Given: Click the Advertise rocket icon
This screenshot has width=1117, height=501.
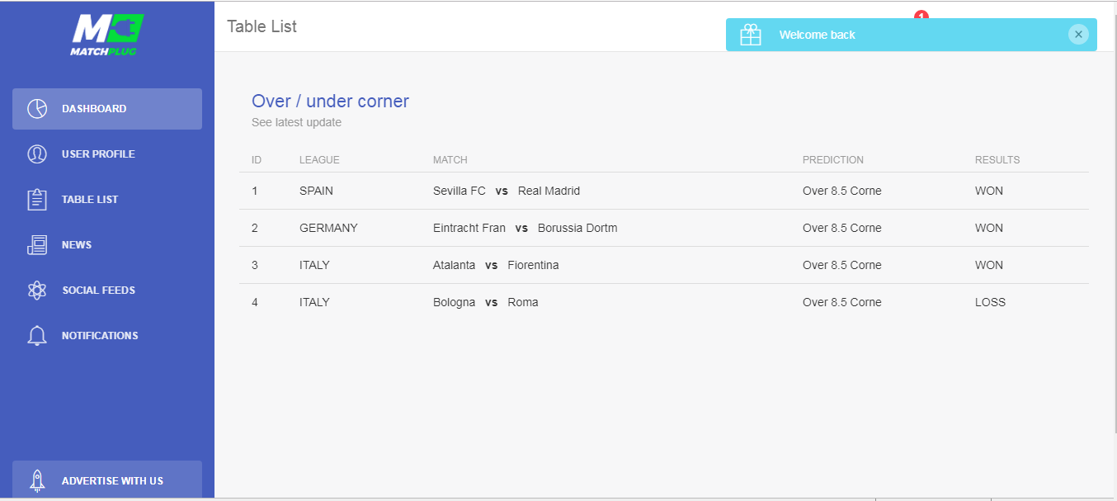Looking at the screenshot, I should [x=37, y=480].
